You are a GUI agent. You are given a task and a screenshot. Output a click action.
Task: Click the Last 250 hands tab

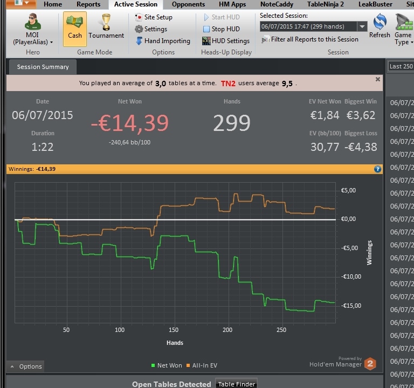(x=401, y=66)
